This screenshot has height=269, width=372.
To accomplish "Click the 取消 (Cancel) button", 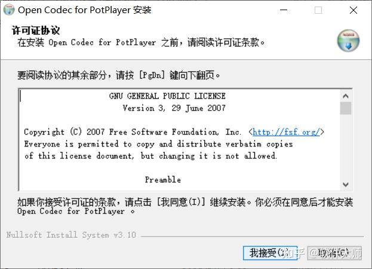I will coord(334,253).
